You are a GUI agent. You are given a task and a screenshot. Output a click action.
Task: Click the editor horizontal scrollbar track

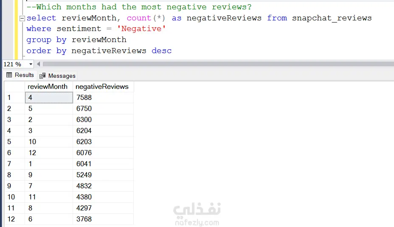[x=218, y=64]
